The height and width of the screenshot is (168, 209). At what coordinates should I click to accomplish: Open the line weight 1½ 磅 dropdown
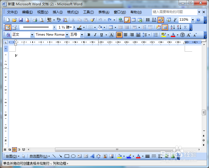(x=74, y=27)
